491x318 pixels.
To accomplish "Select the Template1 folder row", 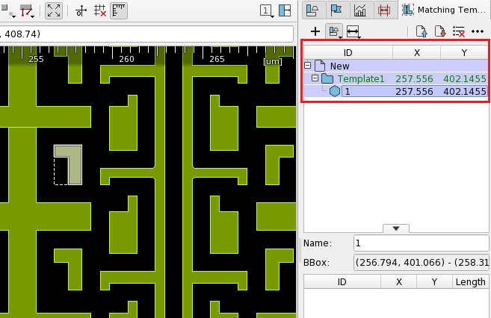I will [396, 78].
